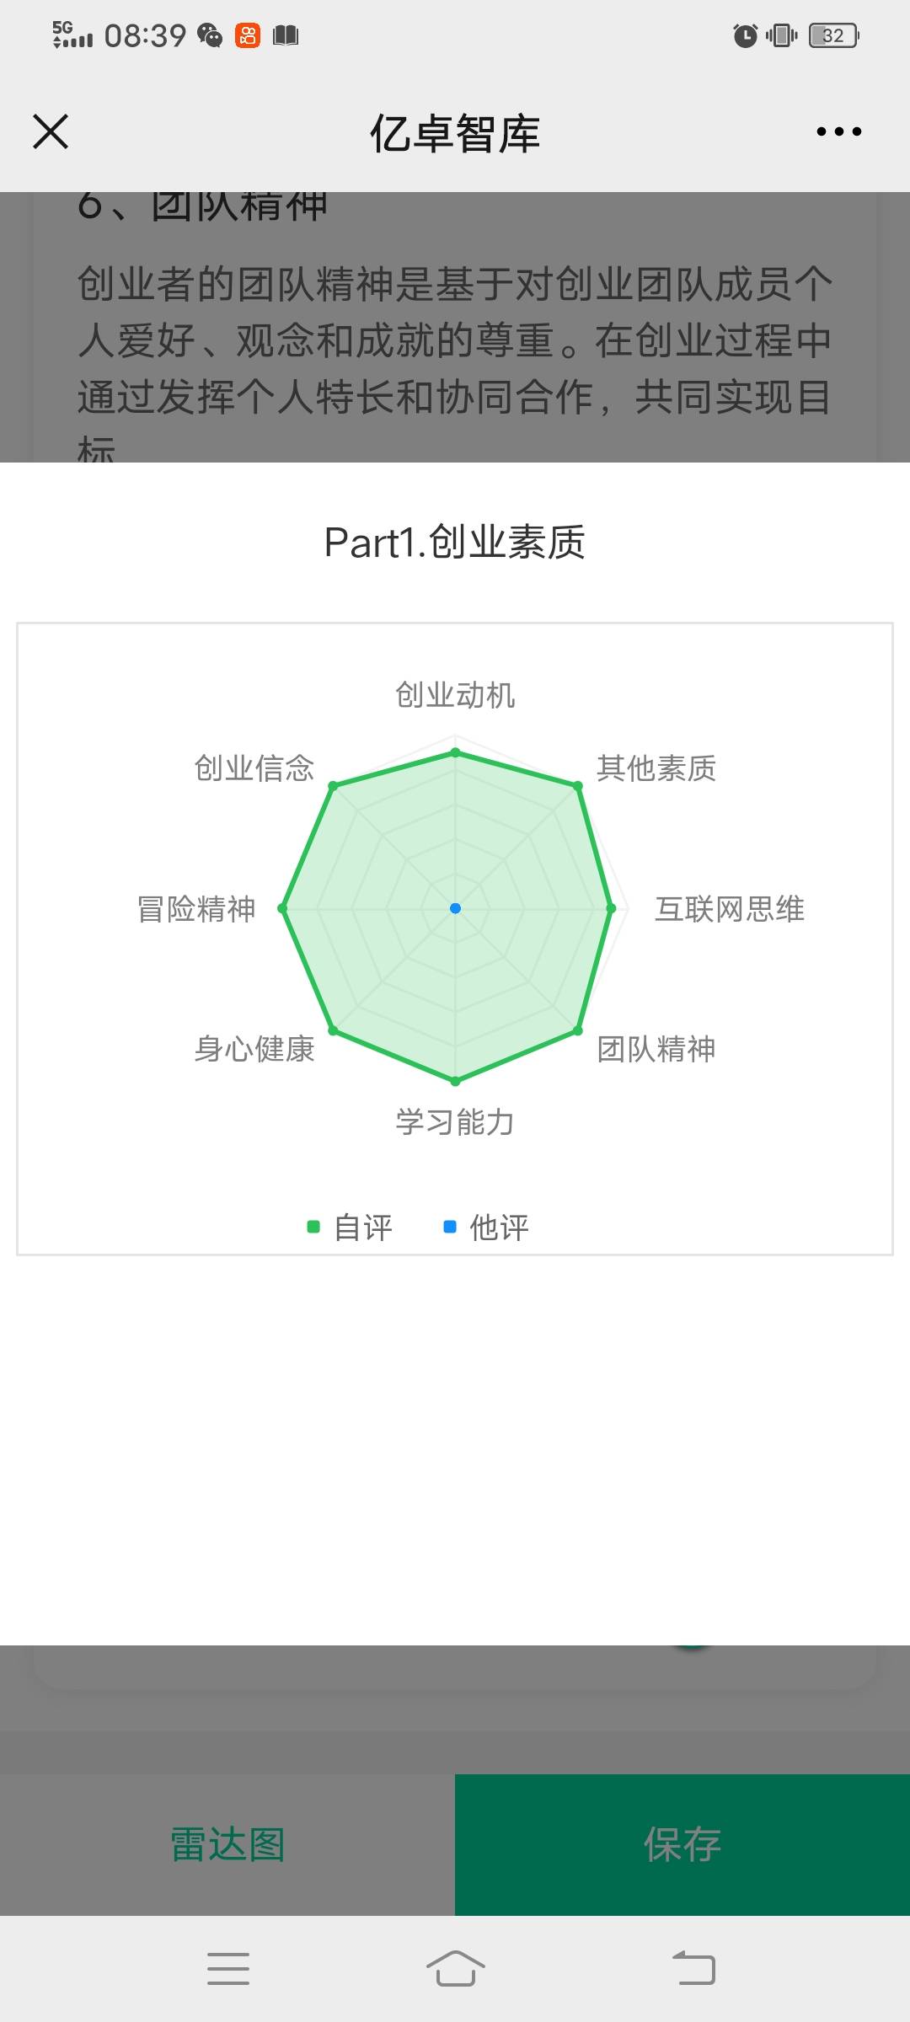Click the 学习能力 vertex on the radar chart

click(455, 1081)
